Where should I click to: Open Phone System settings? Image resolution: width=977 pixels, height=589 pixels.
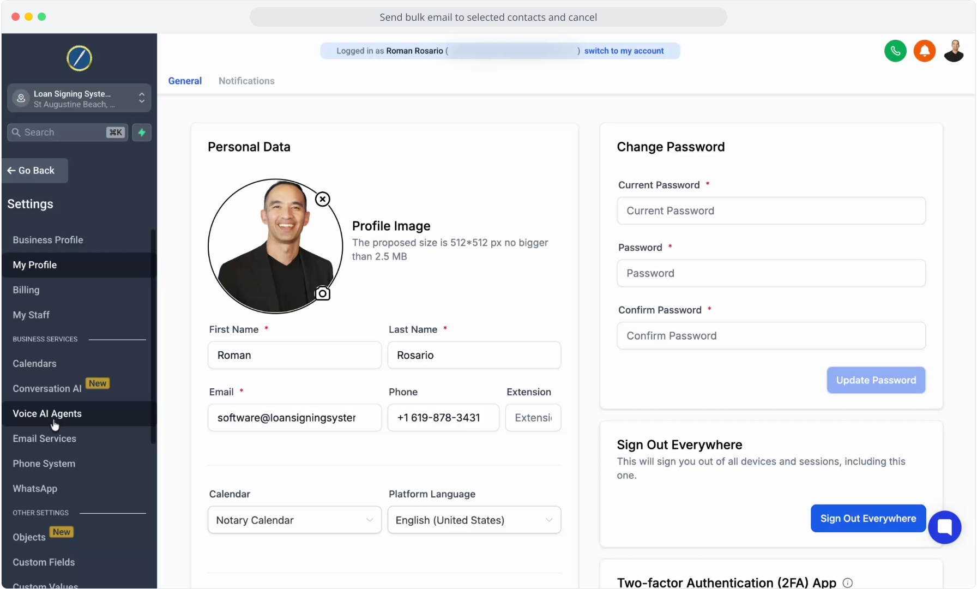[44, 464]
